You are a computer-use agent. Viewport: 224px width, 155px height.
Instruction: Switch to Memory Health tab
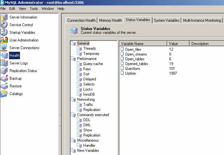[x=111, y=20]
